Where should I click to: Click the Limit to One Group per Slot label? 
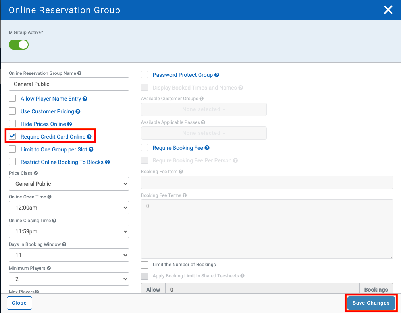(x=54, y=150)
